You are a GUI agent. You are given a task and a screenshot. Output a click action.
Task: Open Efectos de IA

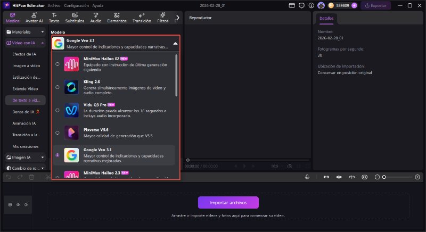tap(24, 54)
